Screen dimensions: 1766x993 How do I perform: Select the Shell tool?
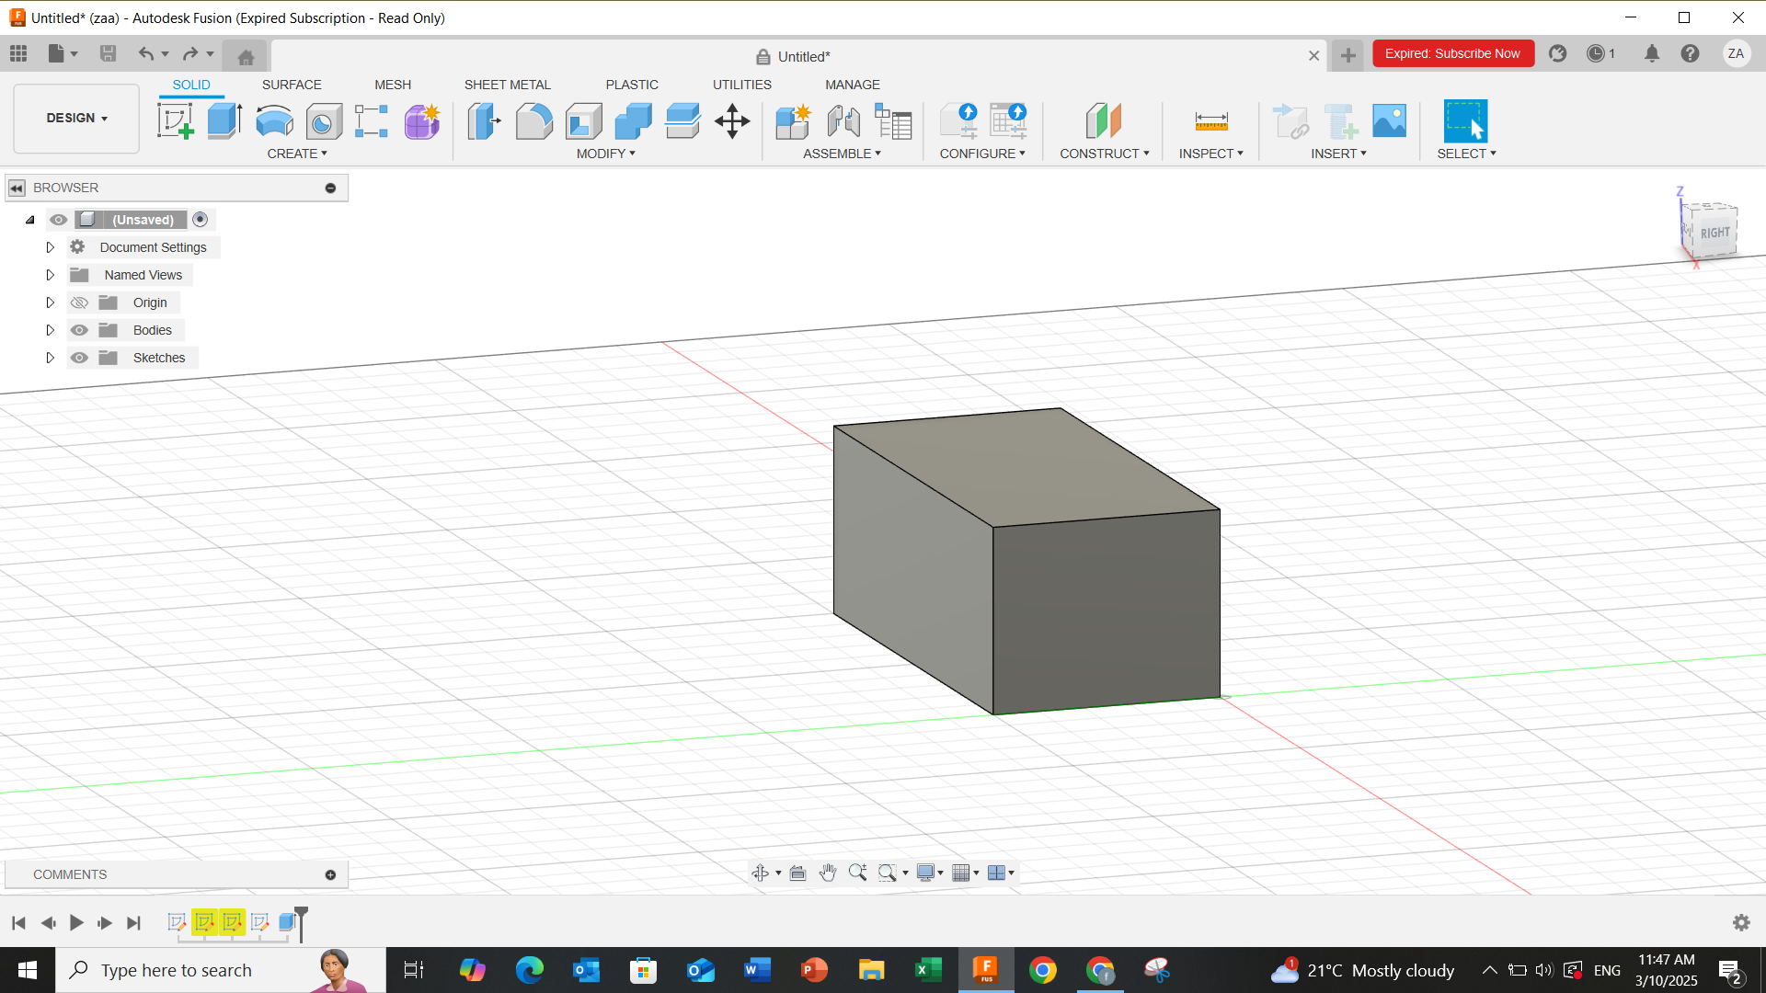[583, 120]
